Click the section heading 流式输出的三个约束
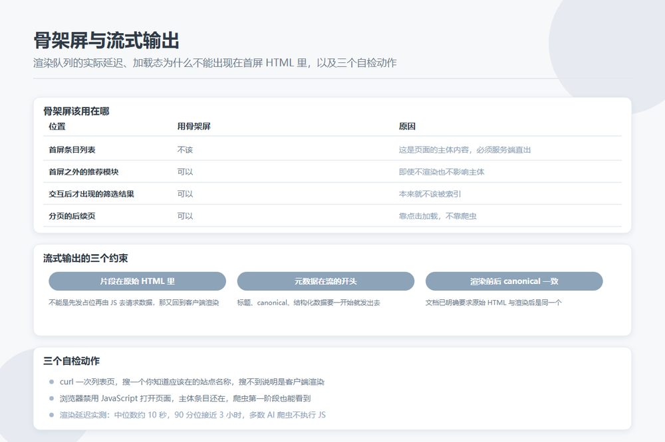The image size is (665, 442). pos(86,258)
